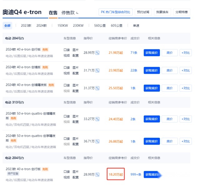Click 获取底价 for 40 e-tron 创境曜夜版
The height and width of the screenshot is (185, 197).
point(152,88)
